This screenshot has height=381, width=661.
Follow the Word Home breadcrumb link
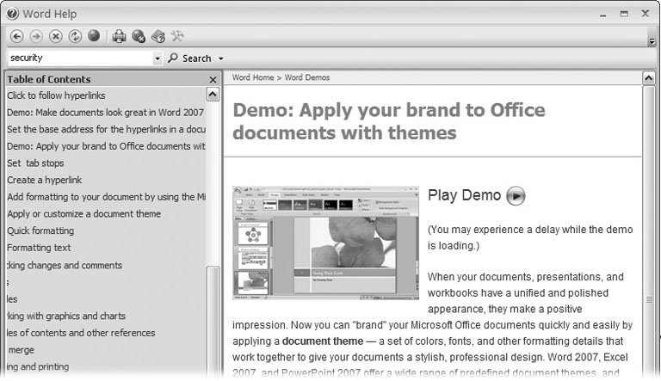[252, 78]
